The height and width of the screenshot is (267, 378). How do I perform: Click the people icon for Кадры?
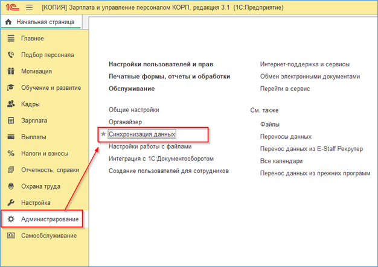tap(11, 104)
